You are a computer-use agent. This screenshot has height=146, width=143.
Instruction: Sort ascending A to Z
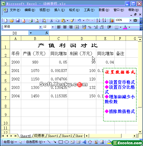(98, 20)
